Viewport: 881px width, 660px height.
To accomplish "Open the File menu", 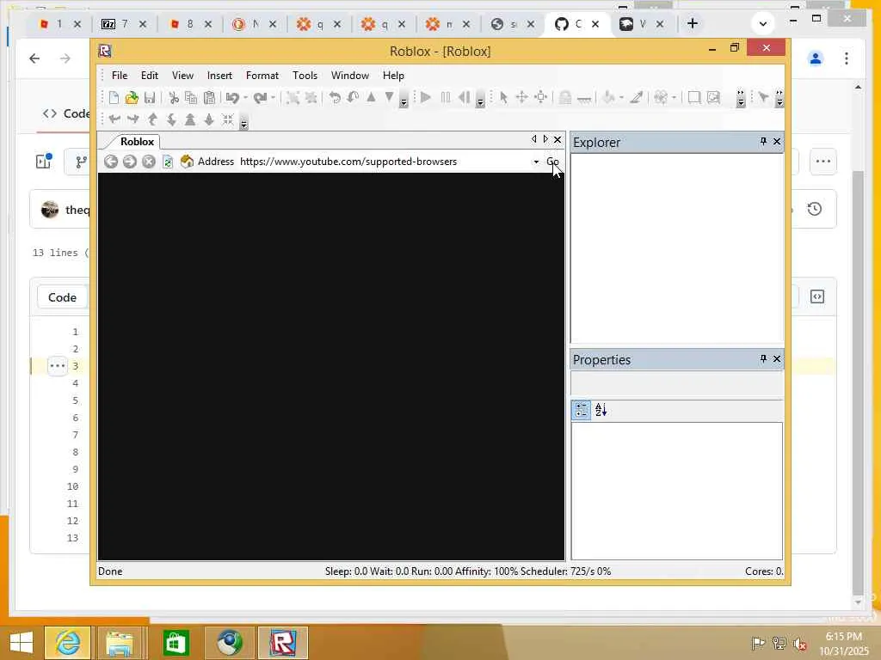I will point(119,76).
